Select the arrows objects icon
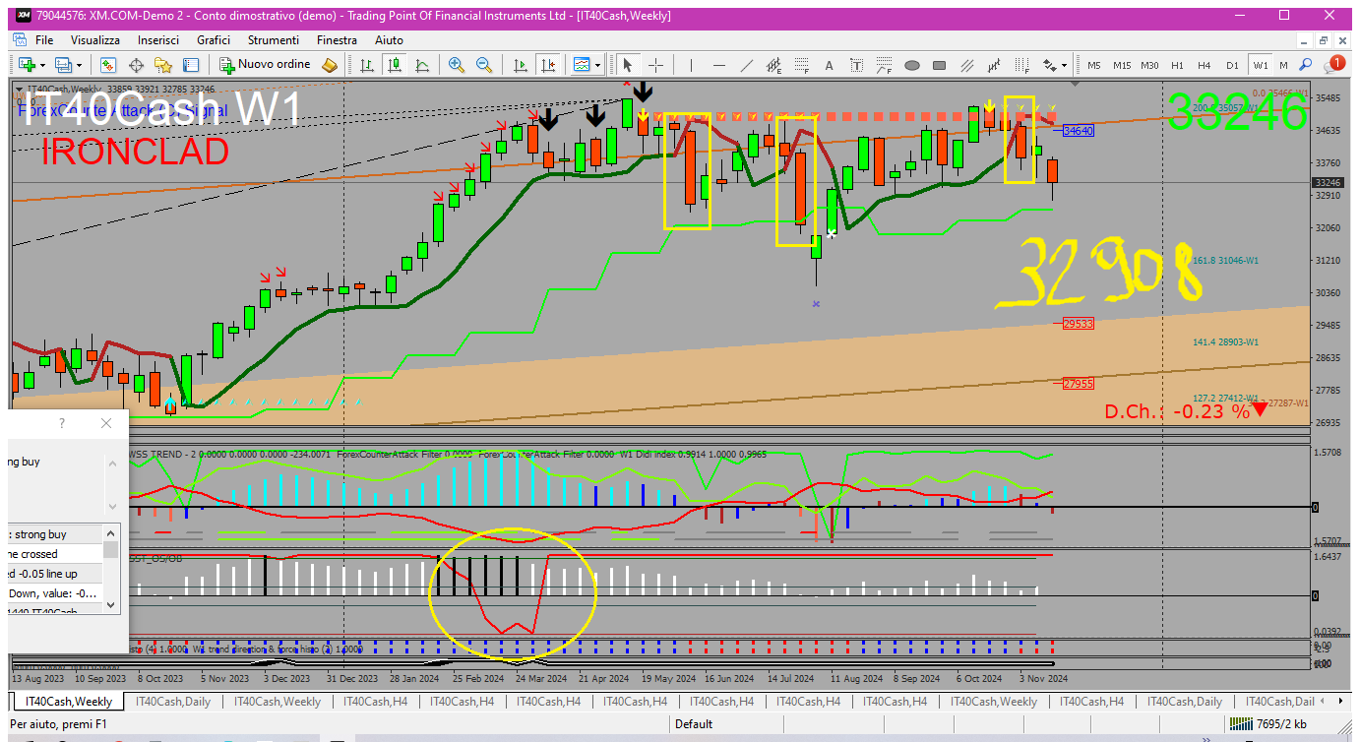 click(x=1050, y=65)
